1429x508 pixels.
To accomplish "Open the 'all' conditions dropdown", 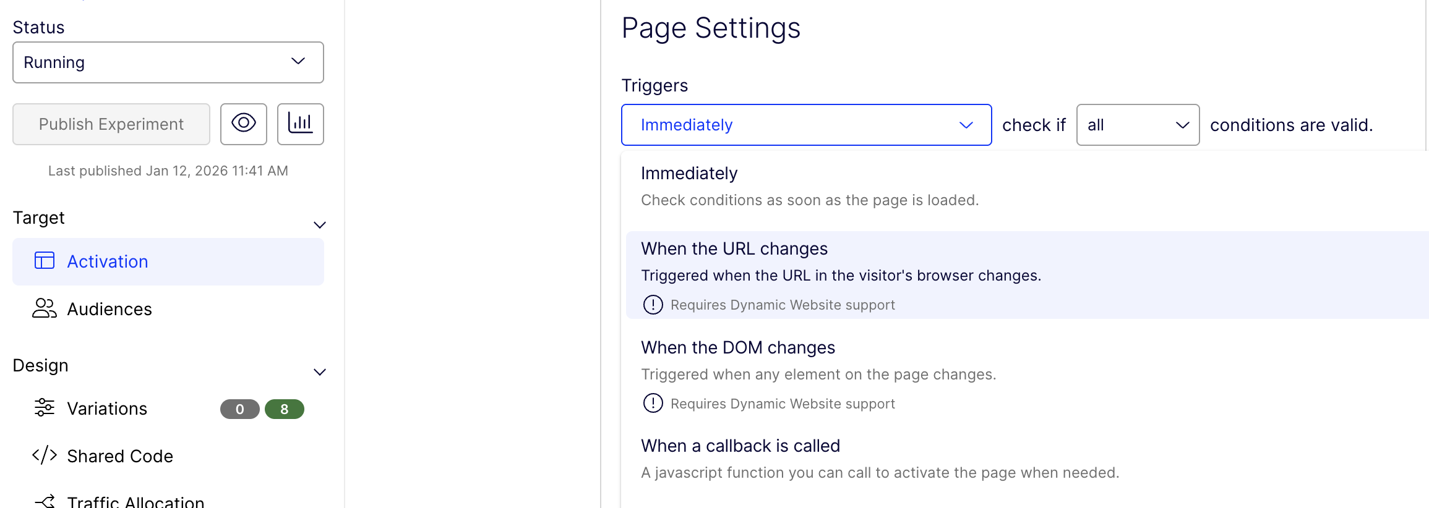I will (x=1138, y=125).
